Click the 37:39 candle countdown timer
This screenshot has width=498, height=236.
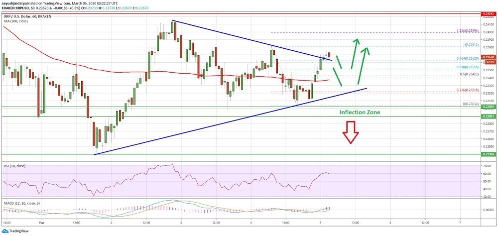[488, 62]
